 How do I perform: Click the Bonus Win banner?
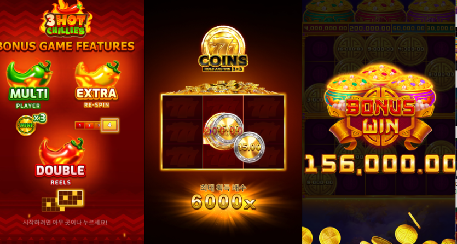pyautogui.click(x=380, y=117)
